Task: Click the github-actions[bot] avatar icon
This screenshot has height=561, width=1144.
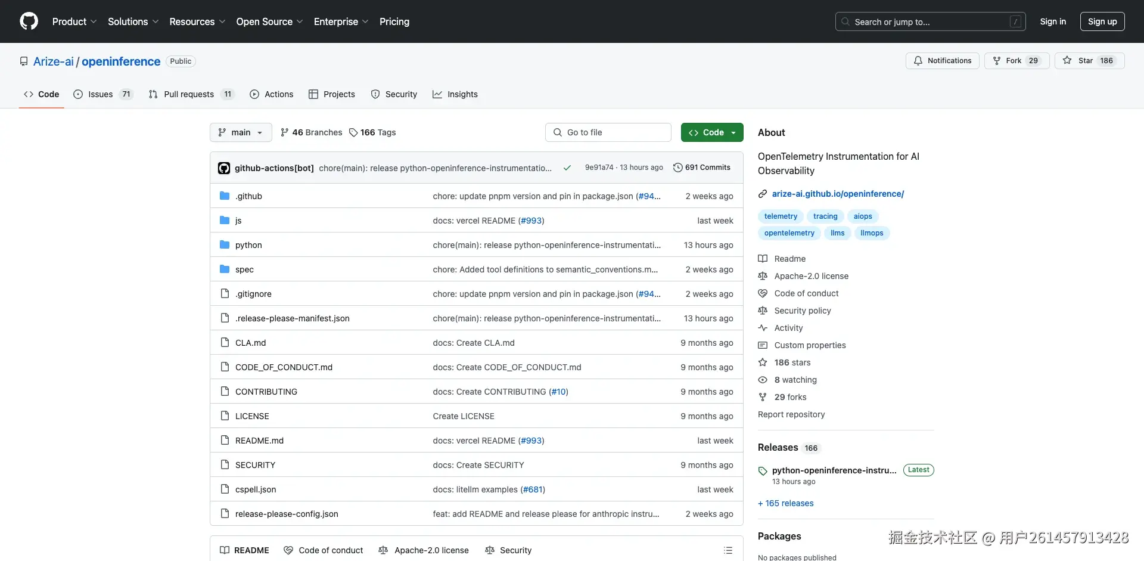Action: 224,168
